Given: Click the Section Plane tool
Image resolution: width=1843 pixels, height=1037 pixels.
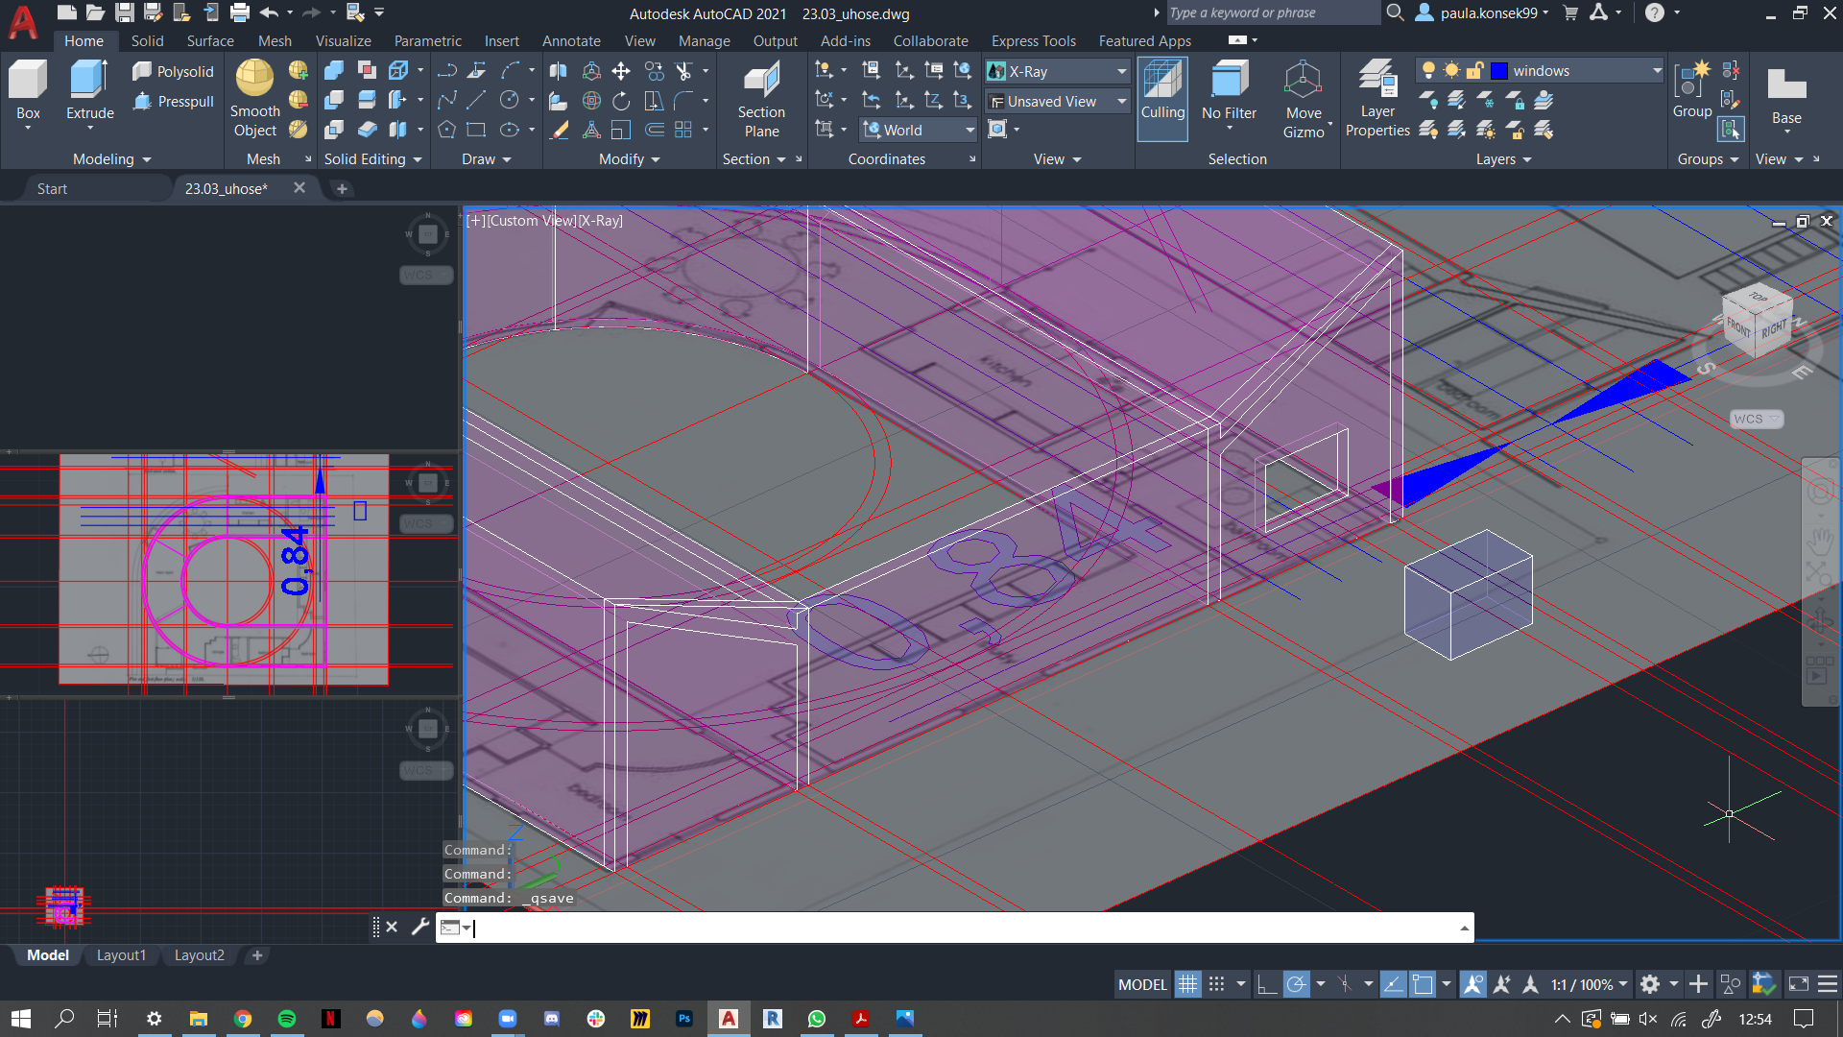Looking at the screenshot, I should coord(761,99).
